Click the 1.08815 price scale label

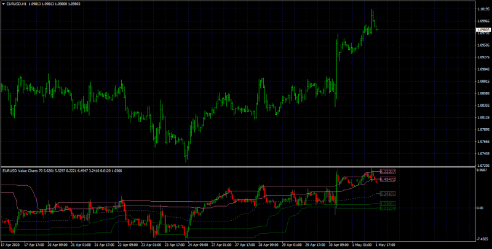click(484, 82)
